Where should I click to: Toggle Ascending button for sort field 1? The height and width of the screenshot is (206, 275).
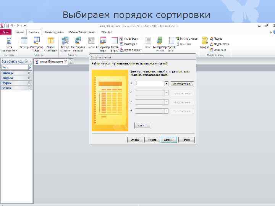[x=182, y=84]
